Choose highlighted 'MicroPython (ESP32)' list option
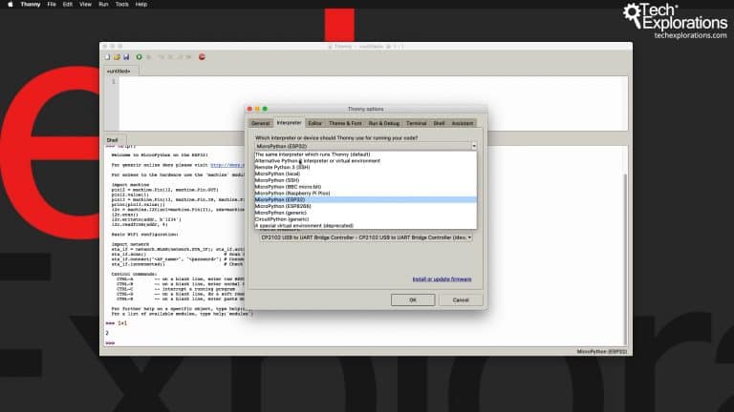 [366, 199]
